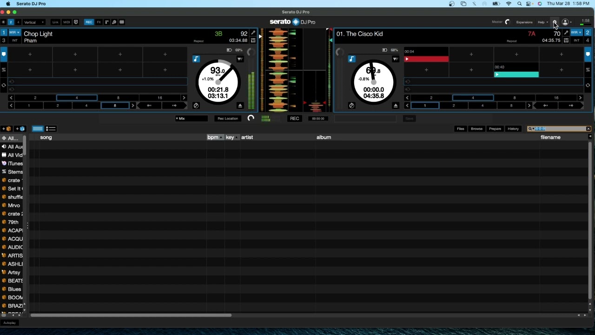595x335 pixels.
Task: Toggle MIDI mapping mode
Action: pos(66,22)
